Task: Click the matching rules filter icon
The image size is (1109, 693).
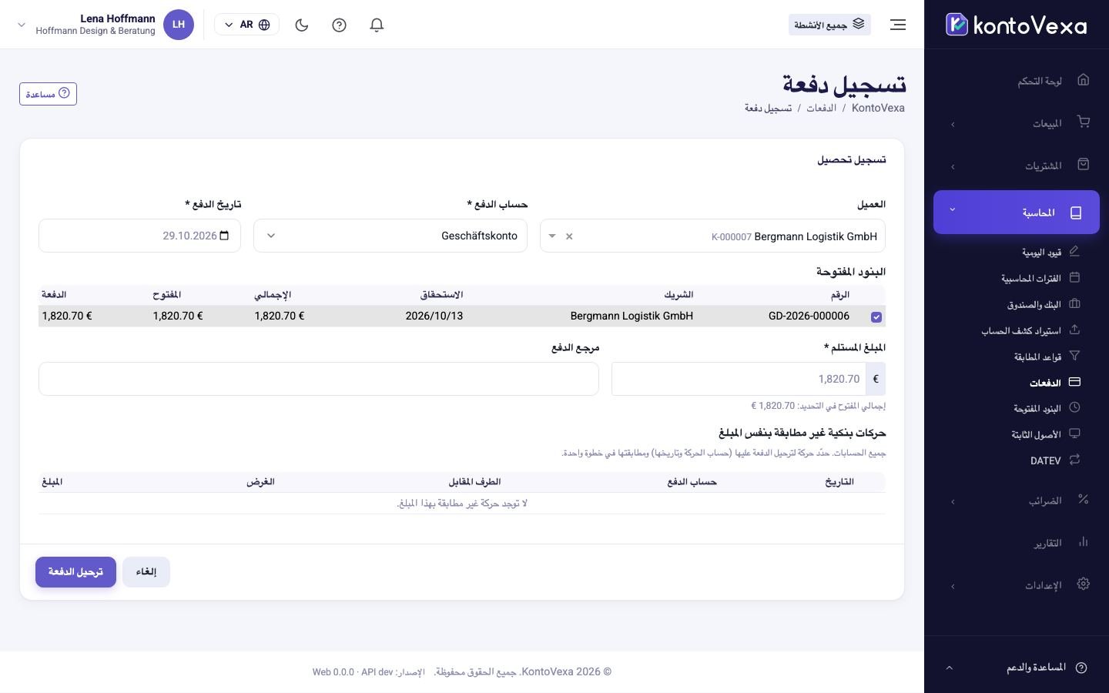Action: (x=1074, y=356)
